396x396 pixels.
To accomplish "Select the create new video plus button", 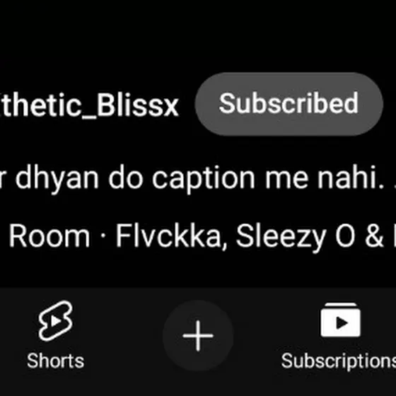I will (198, 336).
